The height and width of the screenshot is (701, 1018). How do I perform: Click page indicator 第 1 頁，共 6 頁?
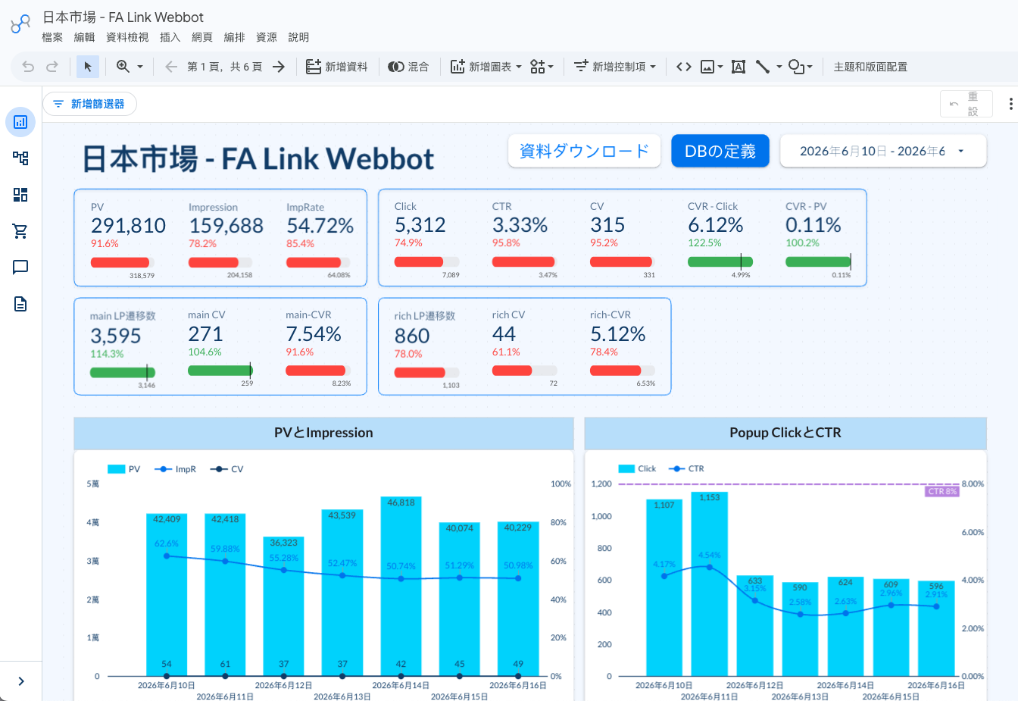pyautogui.click(x=225, y=67)
